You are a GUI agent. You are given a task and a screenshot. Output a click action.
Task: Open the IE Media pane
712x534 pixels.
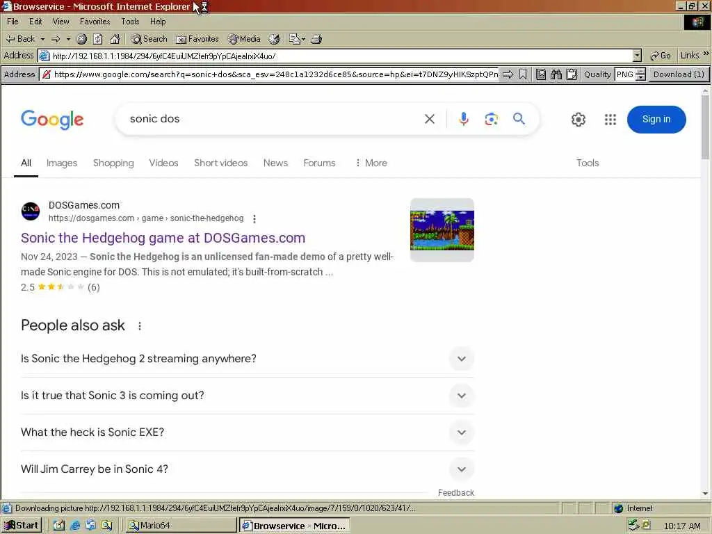click(x=244, y=39)
